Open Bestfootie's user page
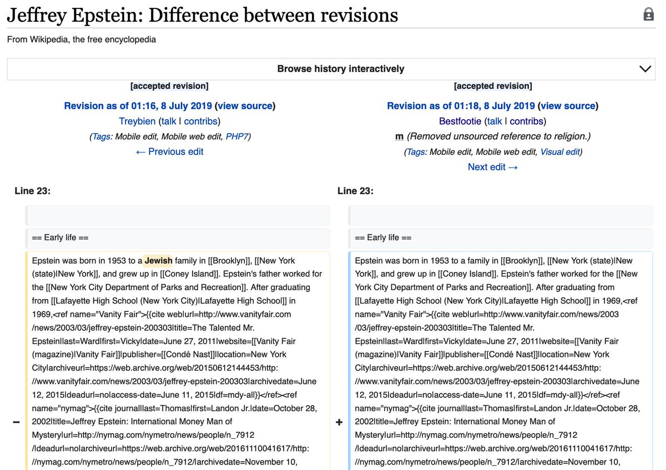 pyautogui.click(x=461, y=121)
